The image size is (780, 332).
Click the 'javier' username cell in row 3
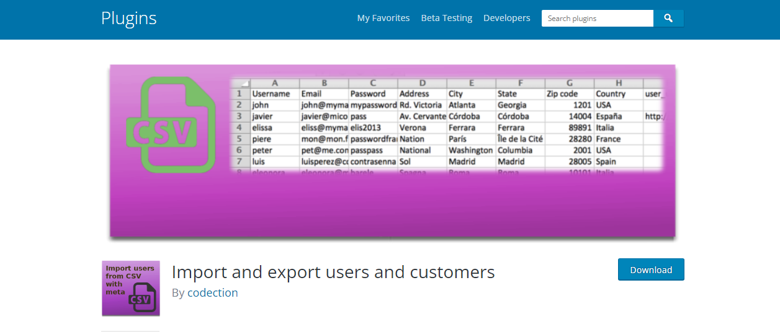pyautogui.click(x=263, y=116)
